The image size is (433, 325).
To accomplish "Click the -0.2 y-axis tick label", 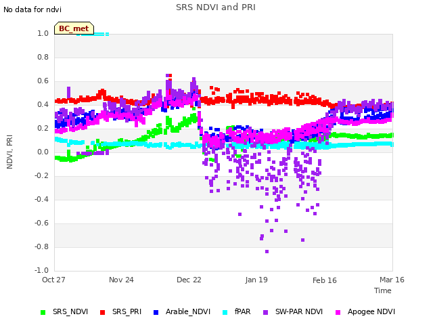I will click(x=41, y=176).
